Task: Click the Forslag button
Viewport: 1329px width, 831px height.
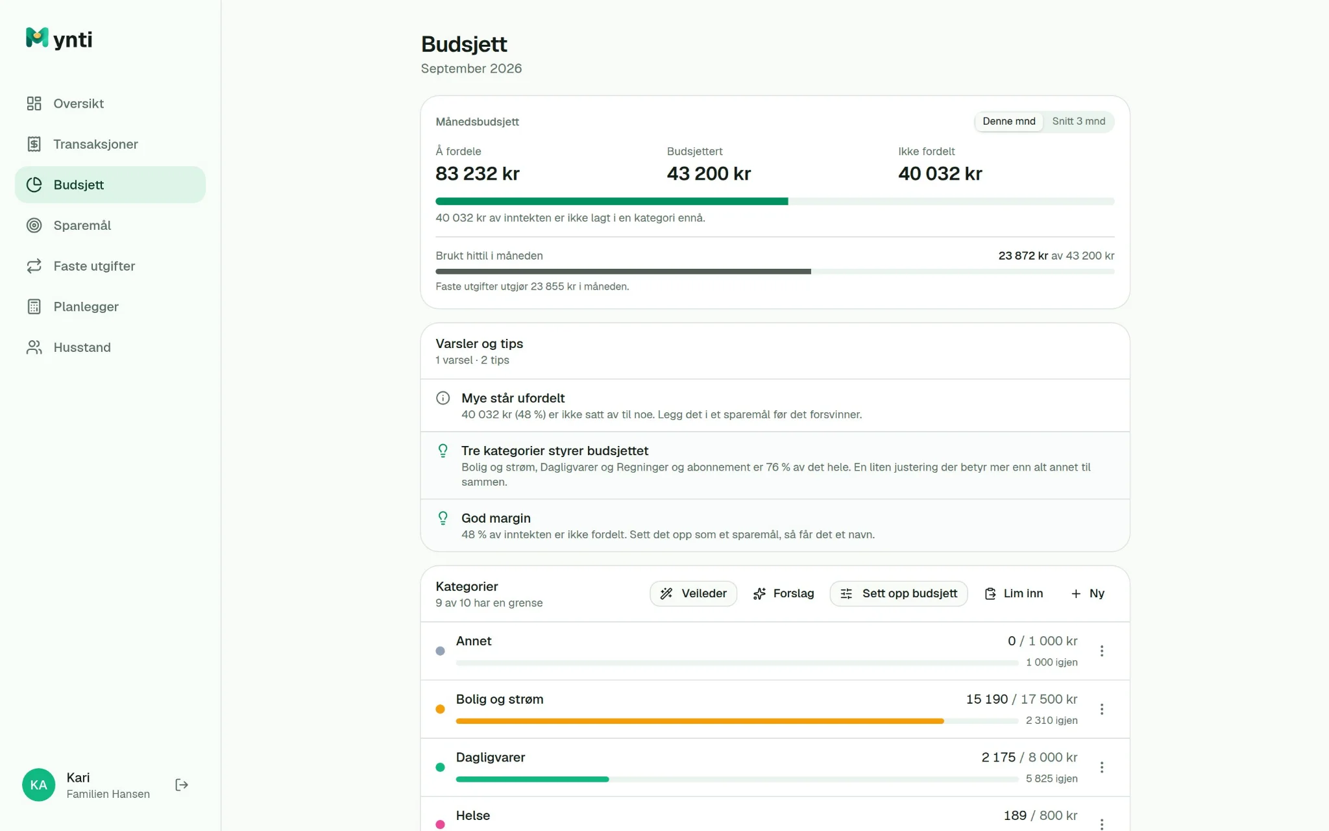Action: tap(783, 593)
